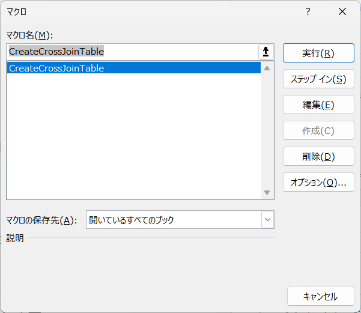This screenshot has width=361, height=313.
Task: Click the macro list vertical scrollbar track
Action: pos(267,130)
